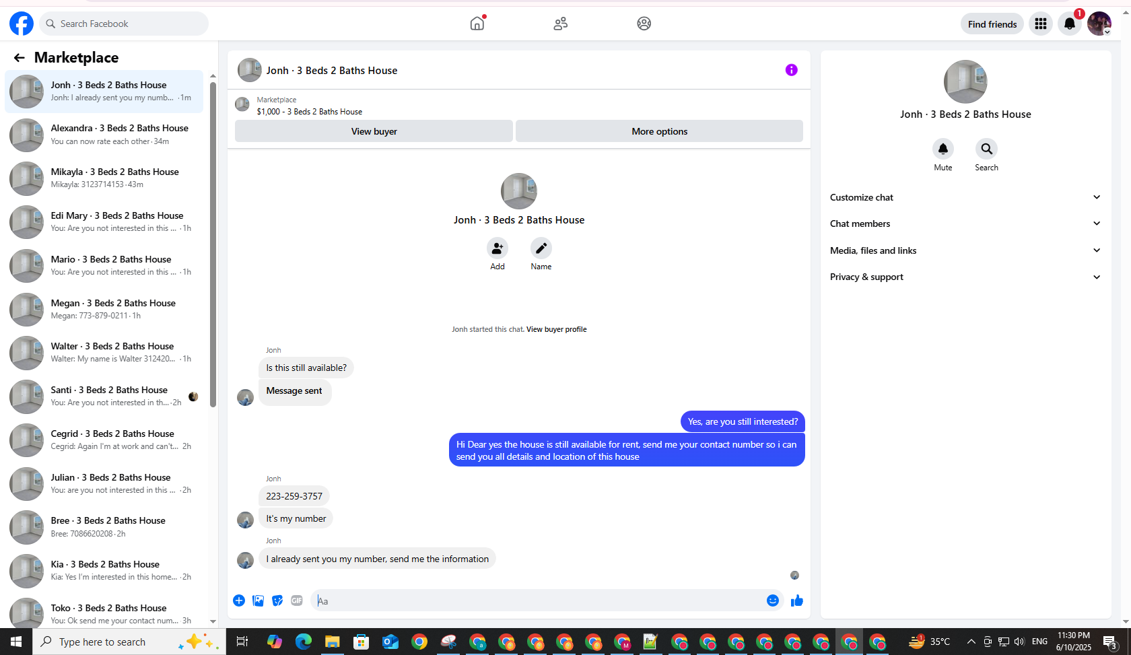
Task: Click the Facebook logo icon
Action: (22, 24)
